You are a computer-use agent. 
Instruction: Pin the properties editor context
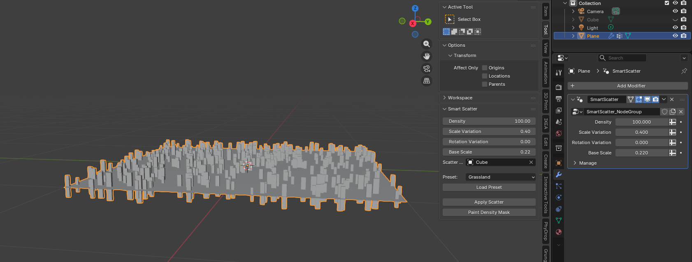click(684, 71)
